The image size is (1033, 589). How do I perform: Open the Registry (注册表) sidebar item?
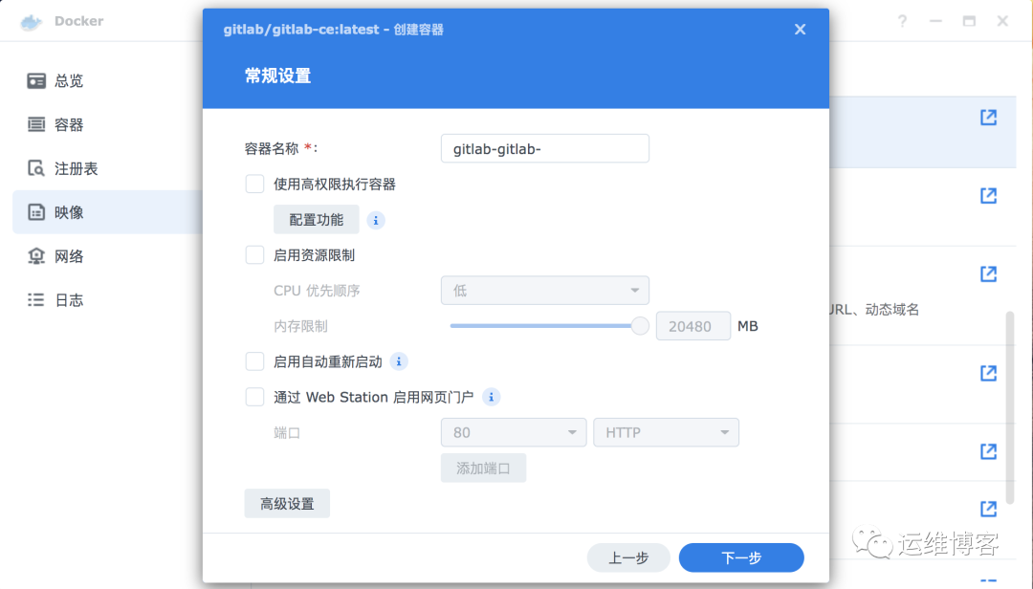105,168
